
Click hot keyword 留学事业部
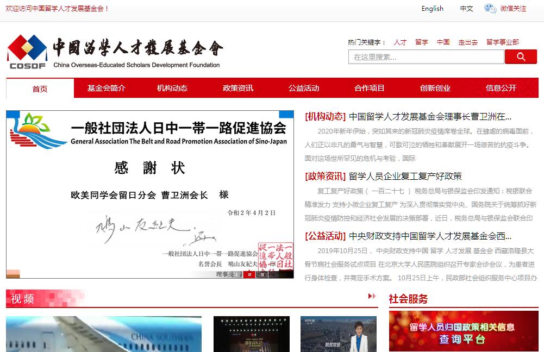click(502, 42)
